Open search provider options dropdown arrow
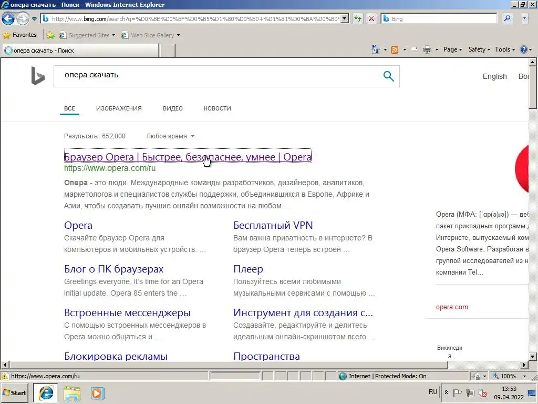This screenshot has height=404, width=538. [x=524, y=19]
